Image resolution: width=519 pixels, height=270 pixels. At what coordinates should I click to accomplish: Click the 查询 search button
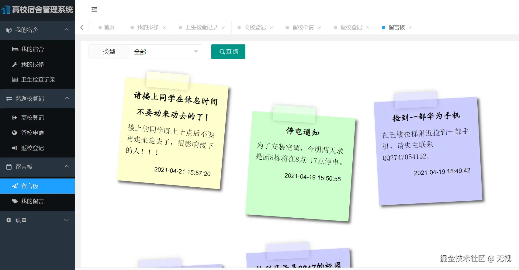(x=228, y=52)
